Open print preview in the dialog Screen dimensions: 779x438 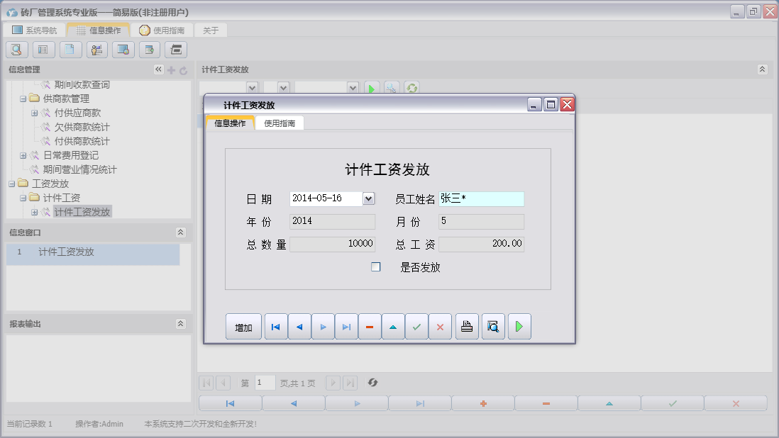pos(492,326)
